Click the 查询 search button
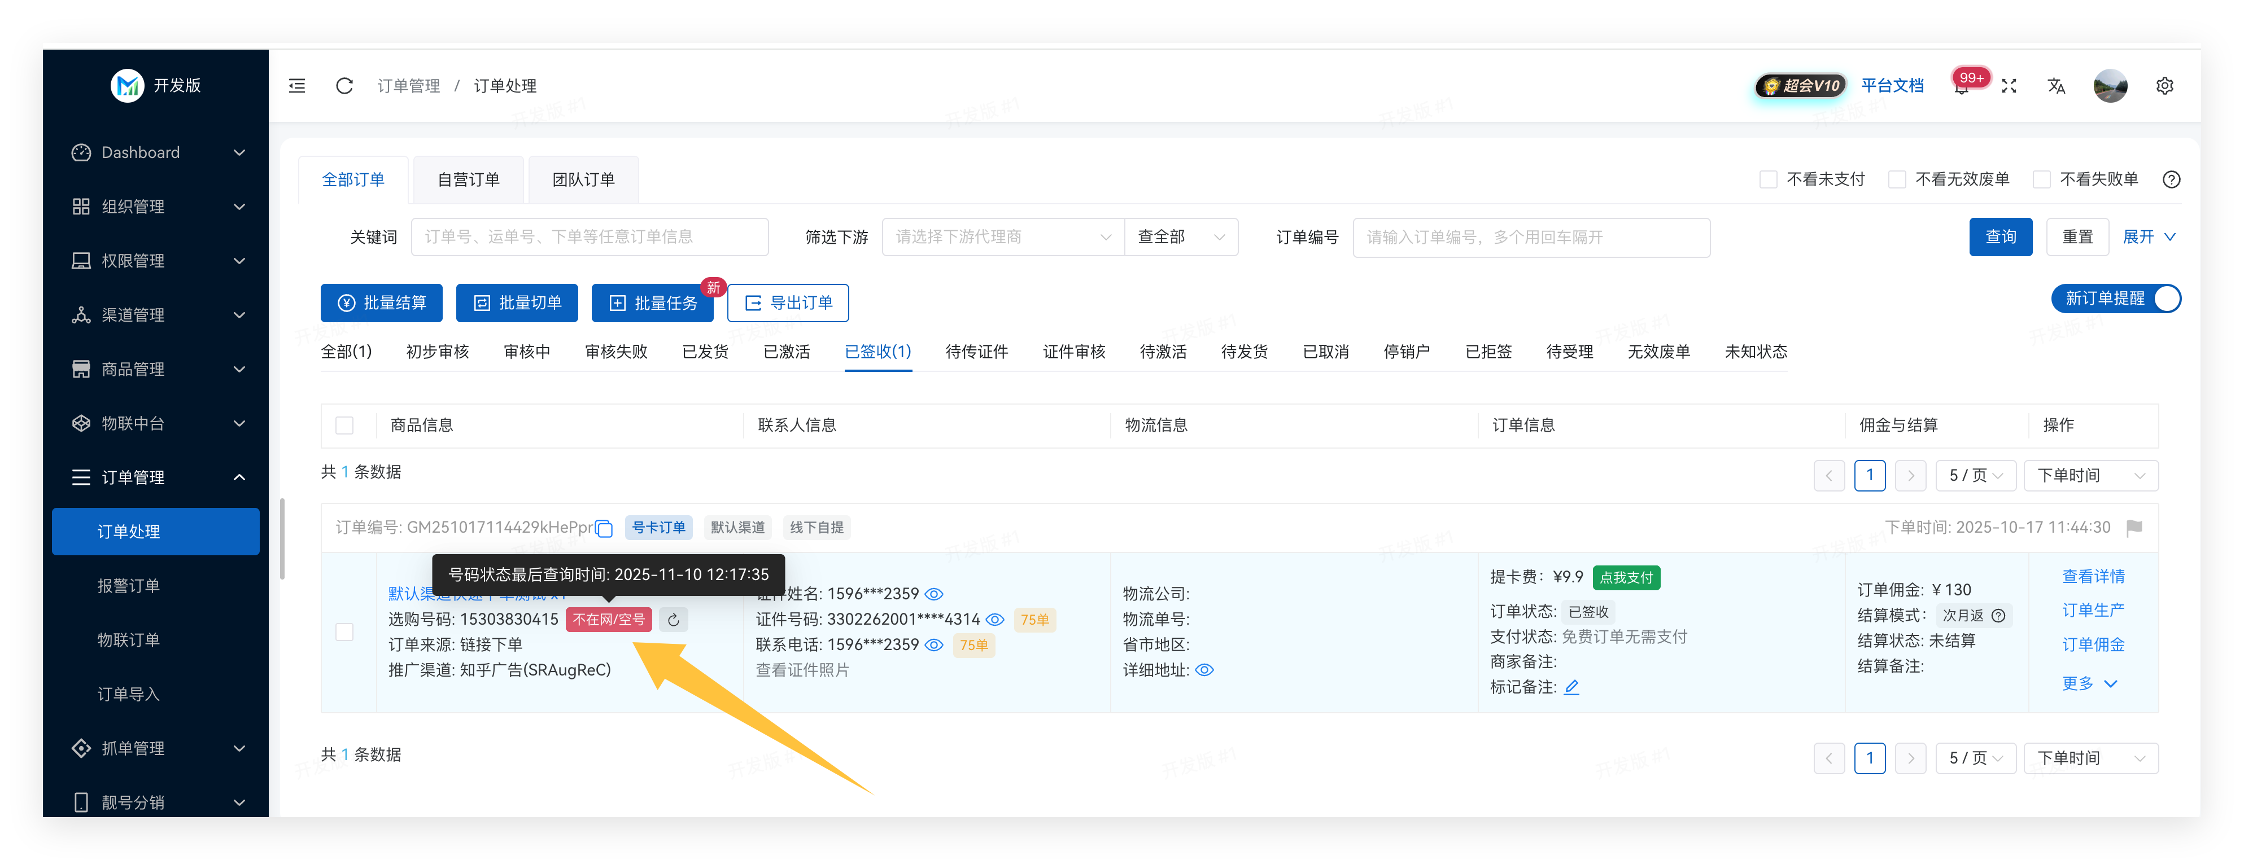The height and width of the screenshot is (860, 2244). [x=2001, y=236]
